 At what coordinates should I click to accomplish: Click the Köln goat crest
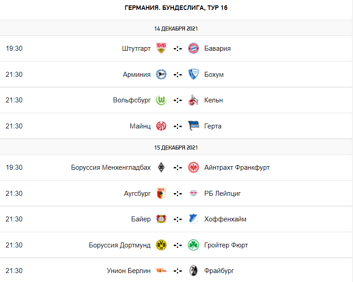point(193,100)
